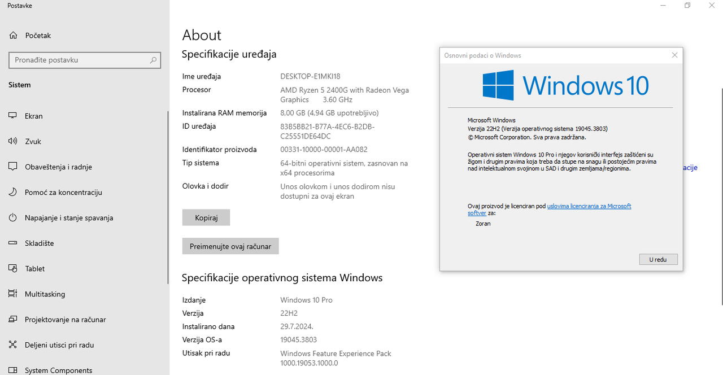Select device name DESKTOP-E1MKI18
Viewport: 723px width, 375px height.
[x=310, y=76]
